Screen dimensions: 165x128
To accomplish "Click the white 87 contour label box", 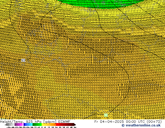I will 23,61.
